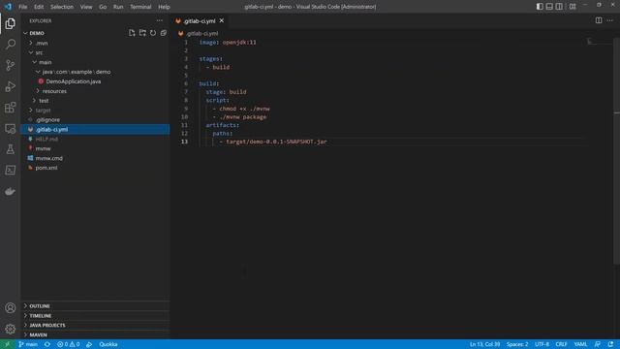Open Remote Explorer icon in activity bar
This screenshot has height=349, width=620.
click(11, 129)
